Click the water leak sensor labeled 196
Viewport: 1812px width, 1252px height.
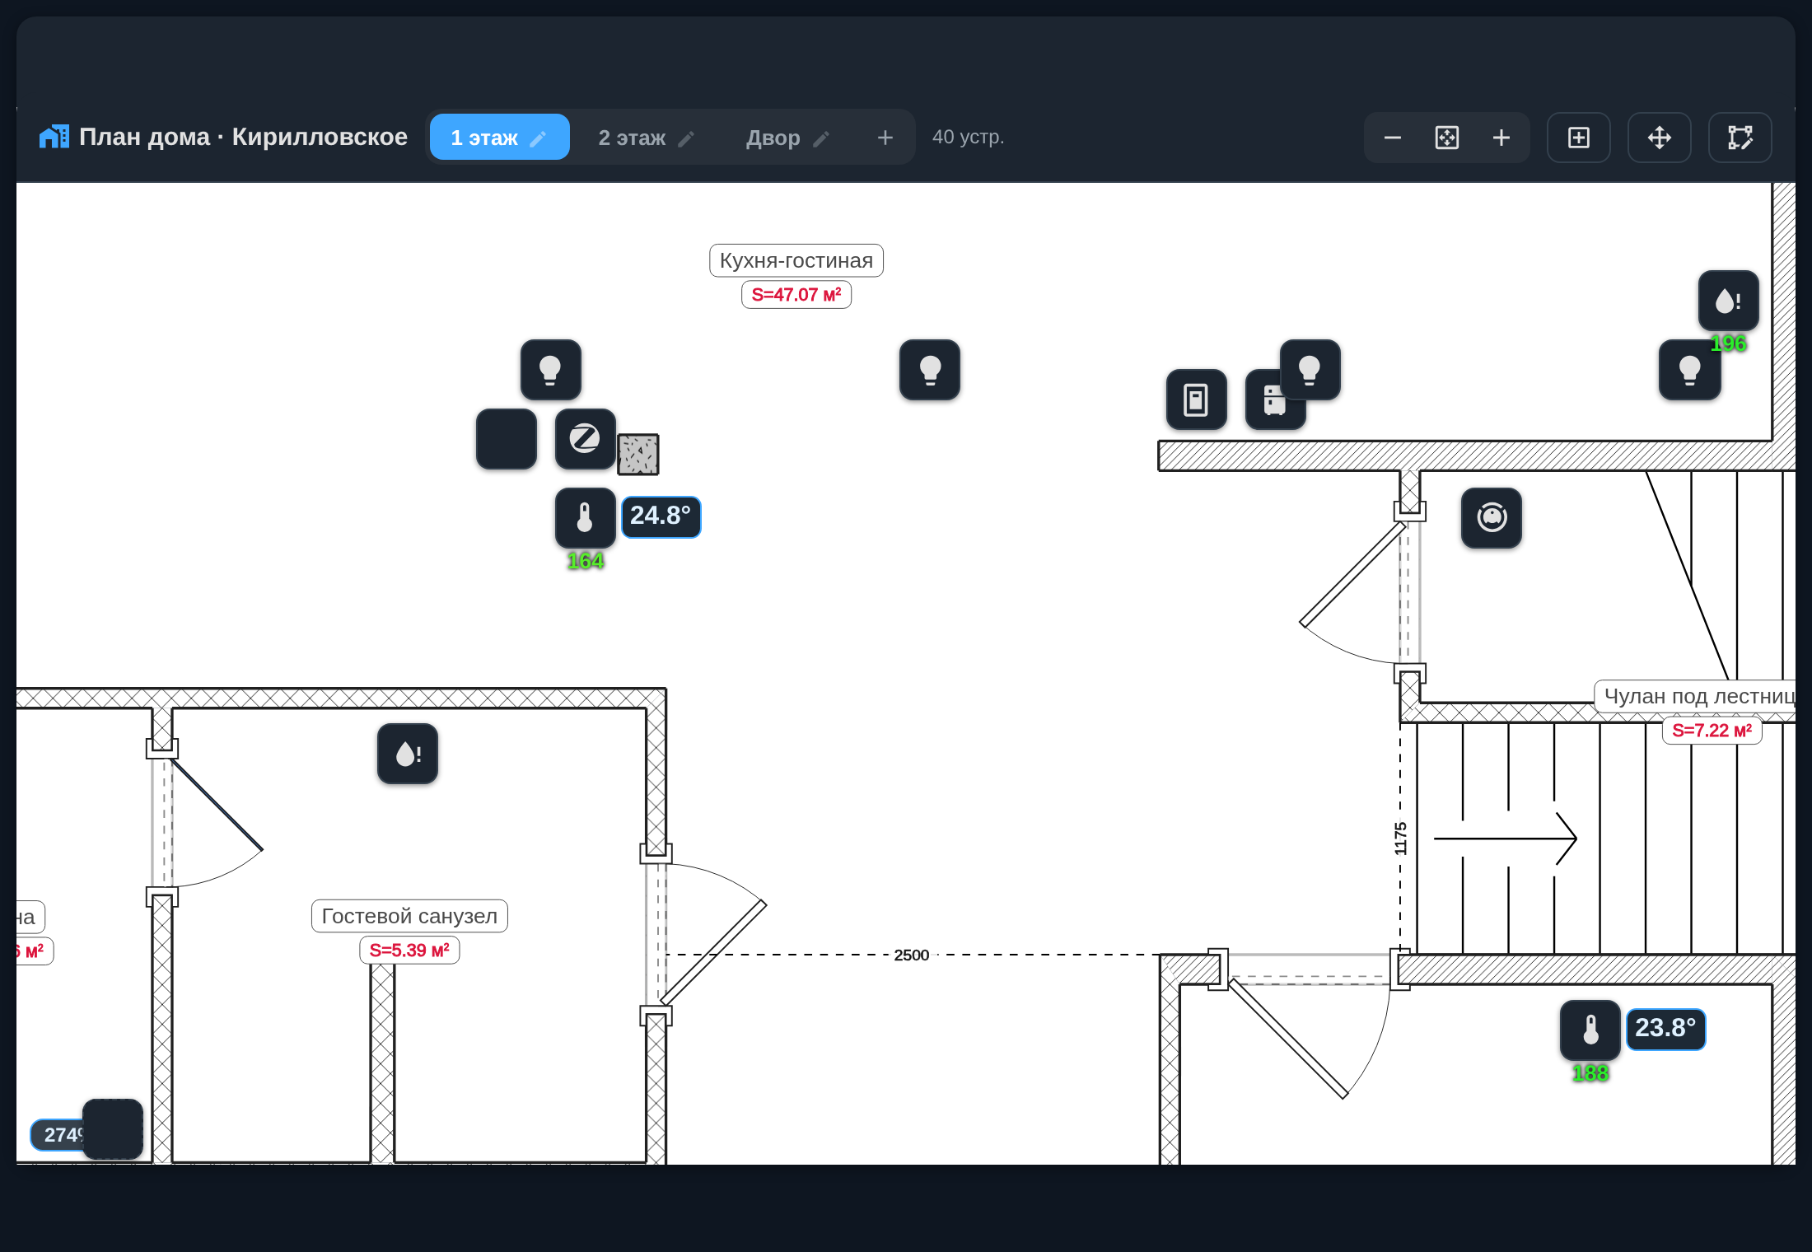(1728, 301)
